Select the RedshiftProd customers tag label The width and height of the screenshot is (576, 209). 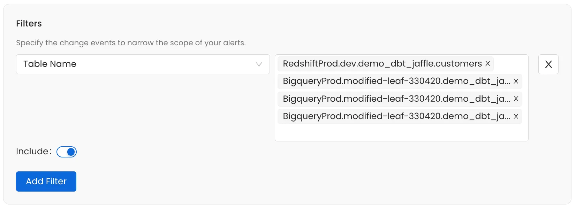[x=382, y=64]
